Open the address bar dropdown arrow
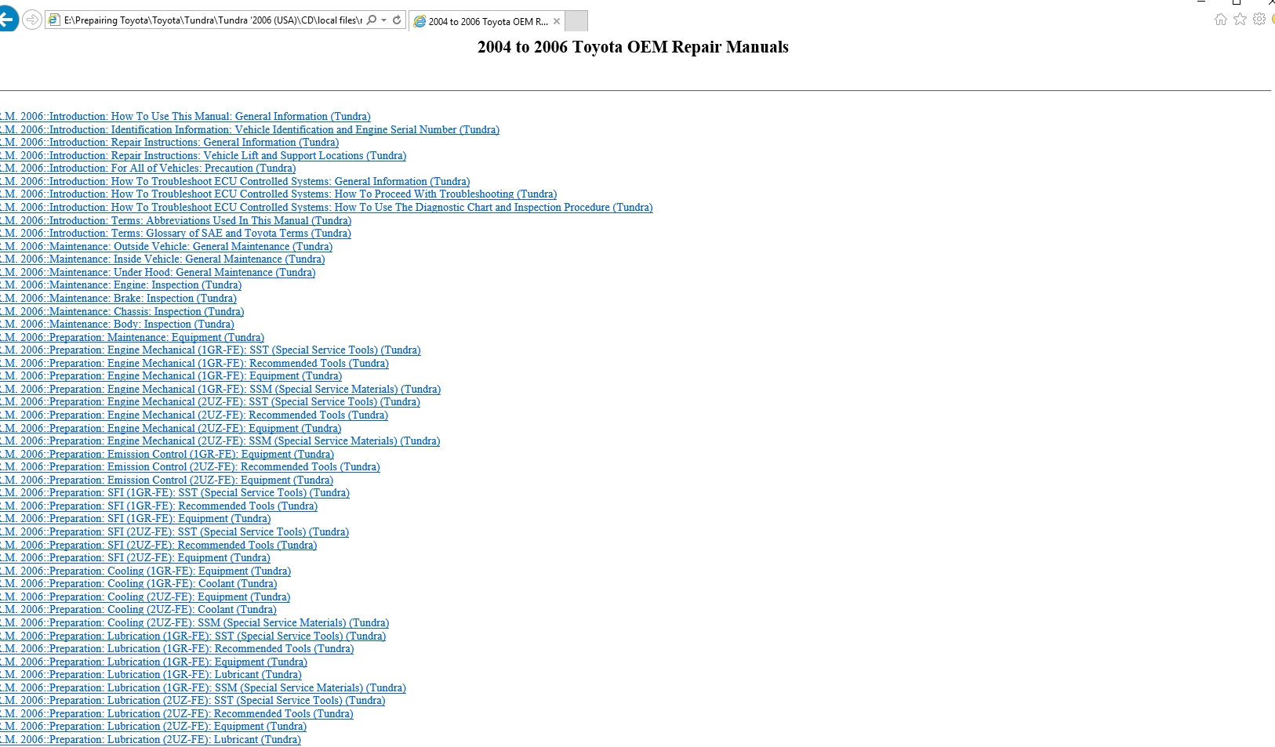Viewport: 1275px width, 747px height. (383, 20)
